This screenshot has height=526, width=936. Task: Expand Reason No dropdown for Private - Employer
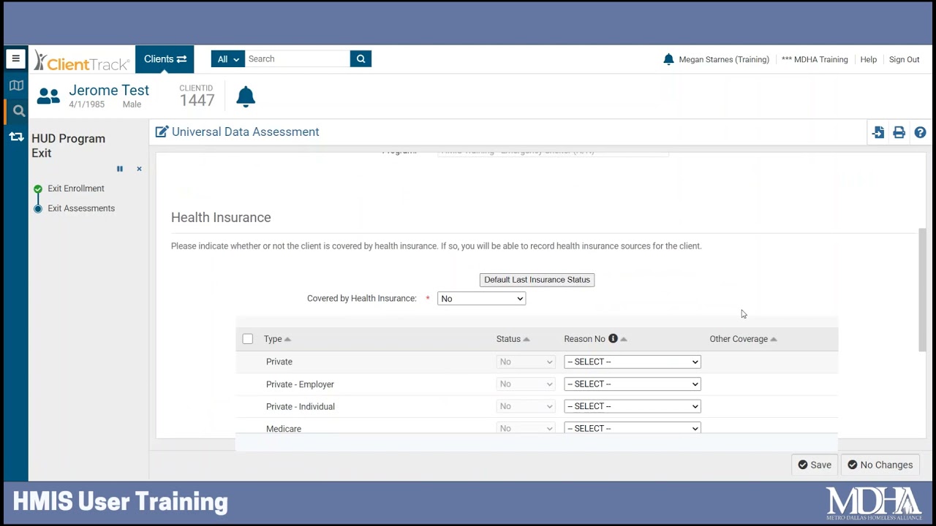pos(632,384)
